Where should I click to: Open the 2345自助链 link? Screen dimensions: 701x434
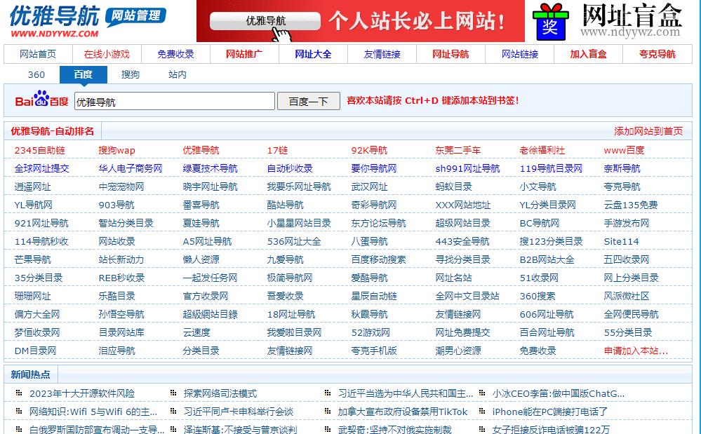point(39,150)
